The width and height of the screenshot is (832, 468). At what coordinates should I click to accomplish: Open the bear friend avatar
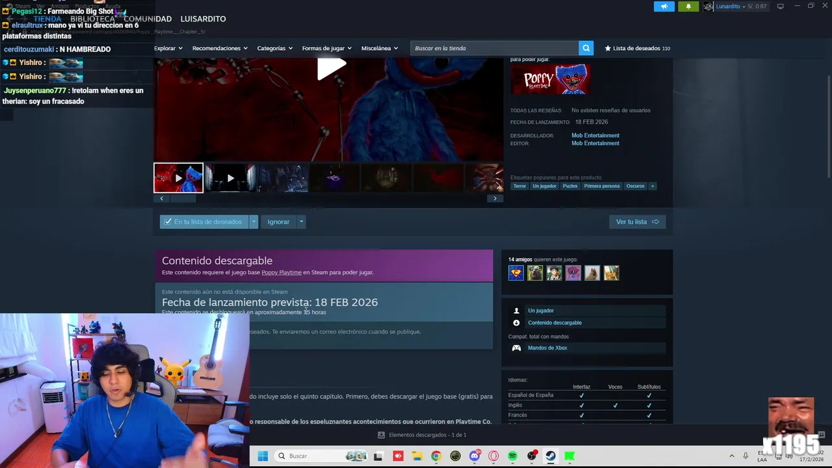[535, 273]
